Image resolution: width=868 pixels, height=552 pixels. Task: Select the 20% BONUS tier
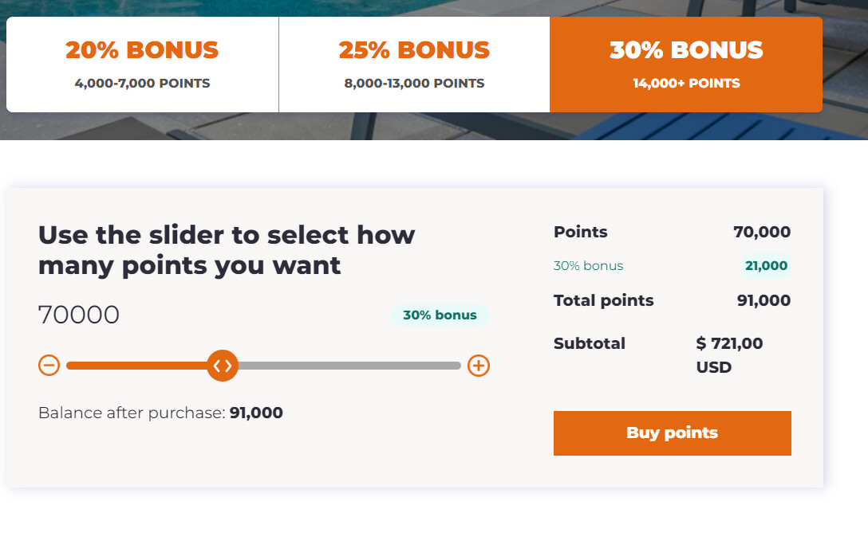click(x=142, y=65)
